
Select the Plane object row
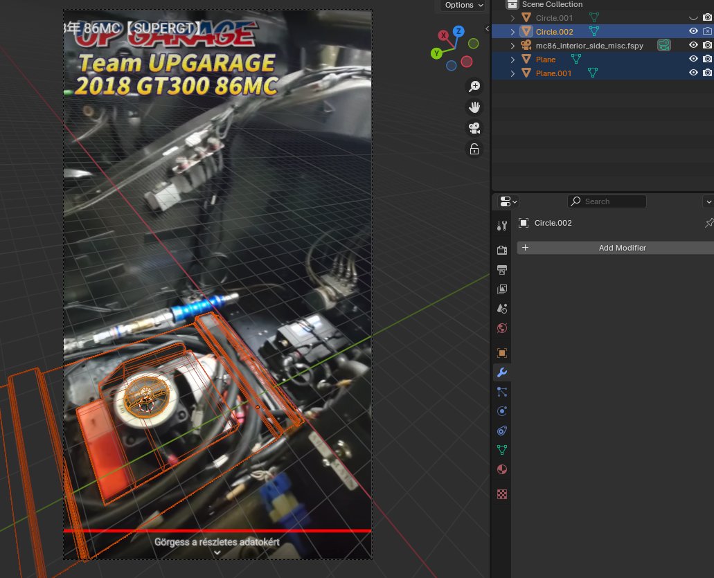point(545,59)
